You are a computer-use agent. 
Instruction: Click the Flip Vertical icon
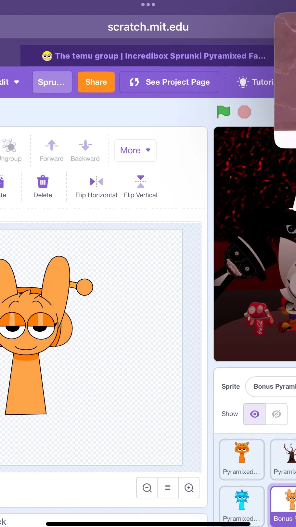pyautogui.click(x=140, y=182)
